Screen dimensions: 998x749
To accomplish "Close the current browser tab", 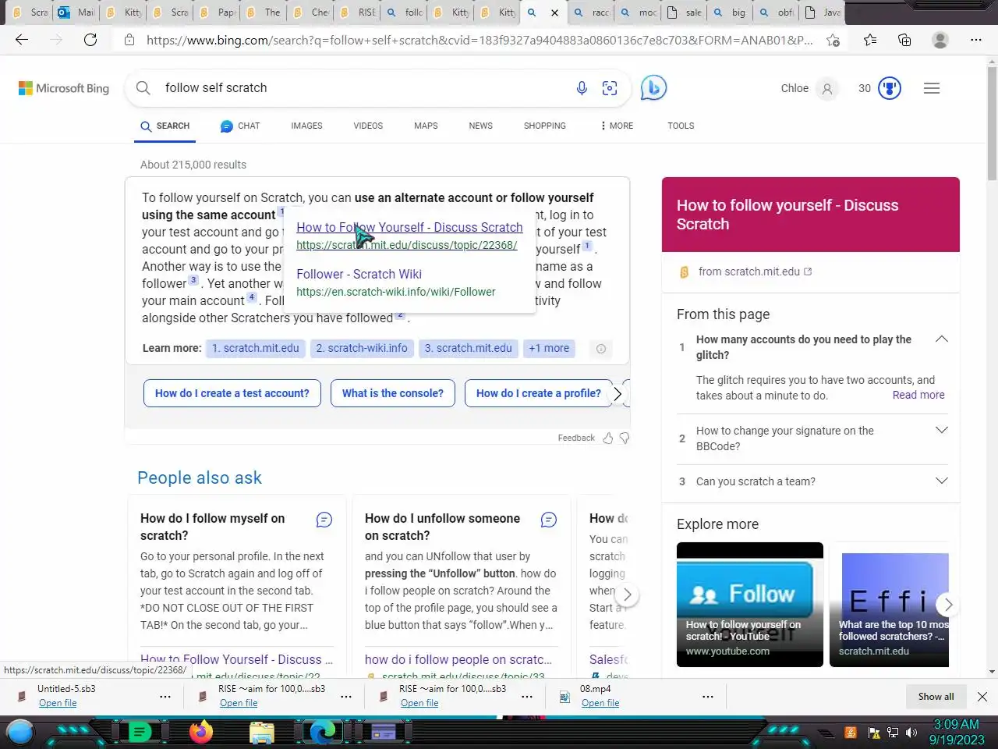I will pos(554,12).
